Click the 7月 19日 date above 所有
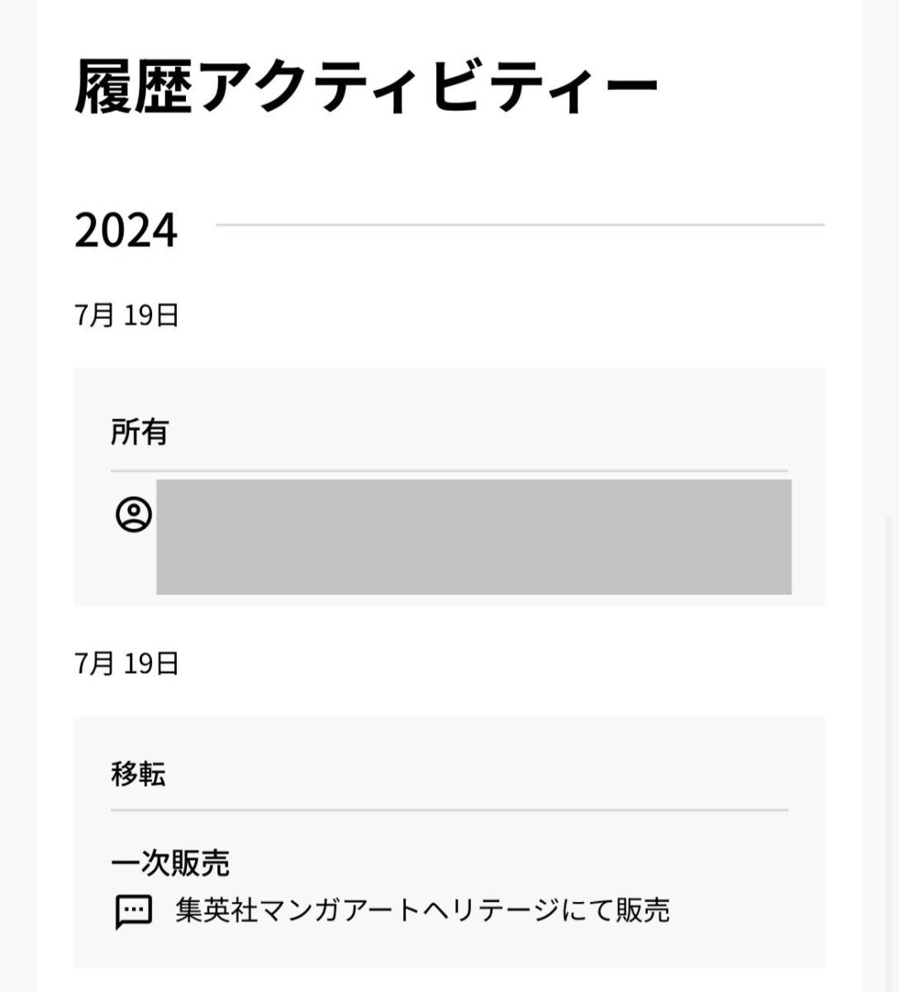Viewport: 899px width, 992px height. coord(126,315)
